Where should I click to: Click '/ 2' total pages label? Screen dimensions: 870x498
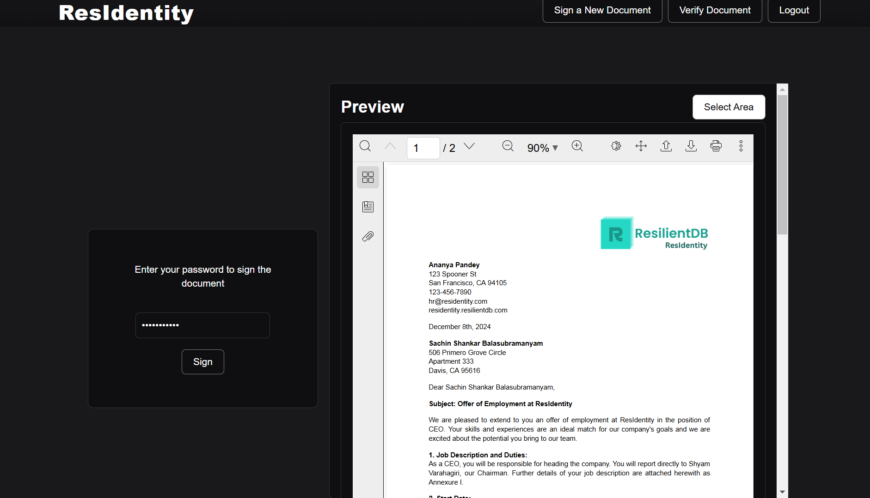click(449, 148)
